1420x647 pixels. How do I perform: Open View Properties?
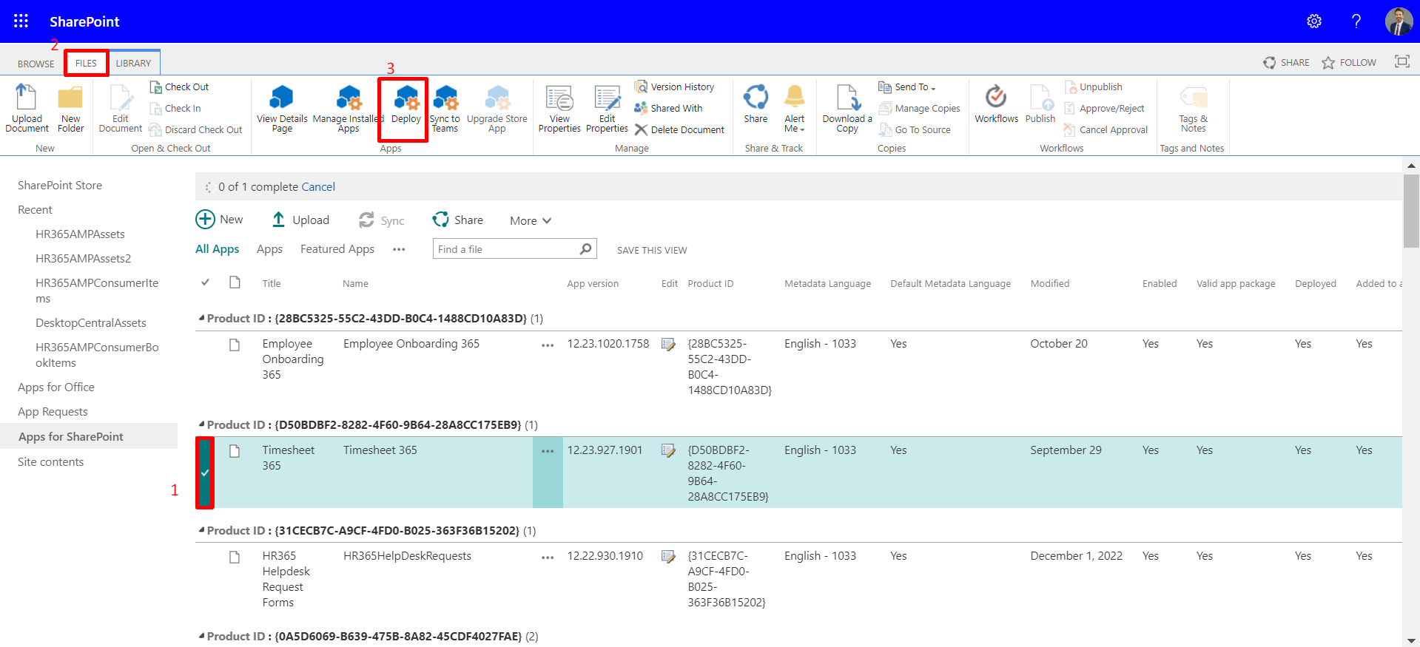[x=559, y=109]
